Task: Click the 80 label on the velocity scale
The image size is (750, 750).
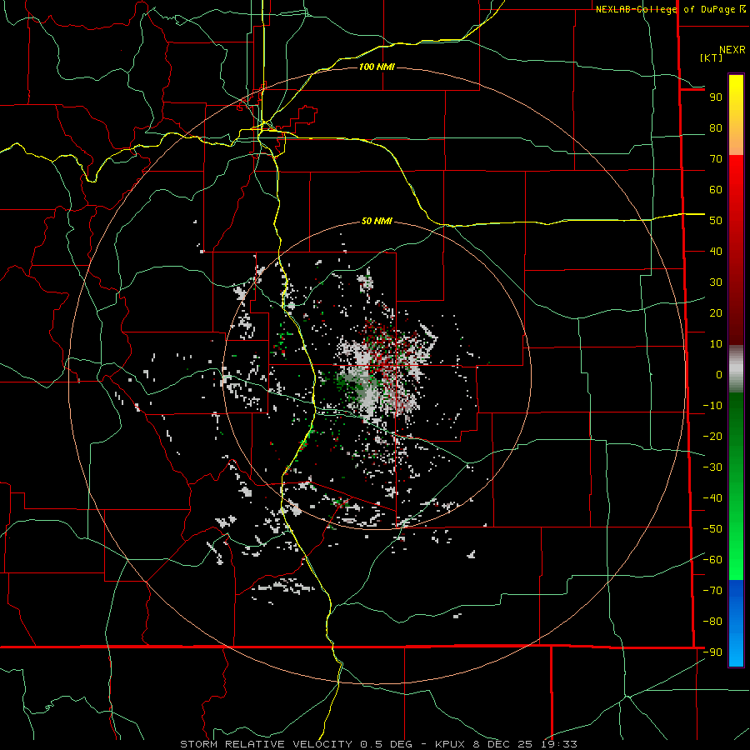Action: (716, 128)
